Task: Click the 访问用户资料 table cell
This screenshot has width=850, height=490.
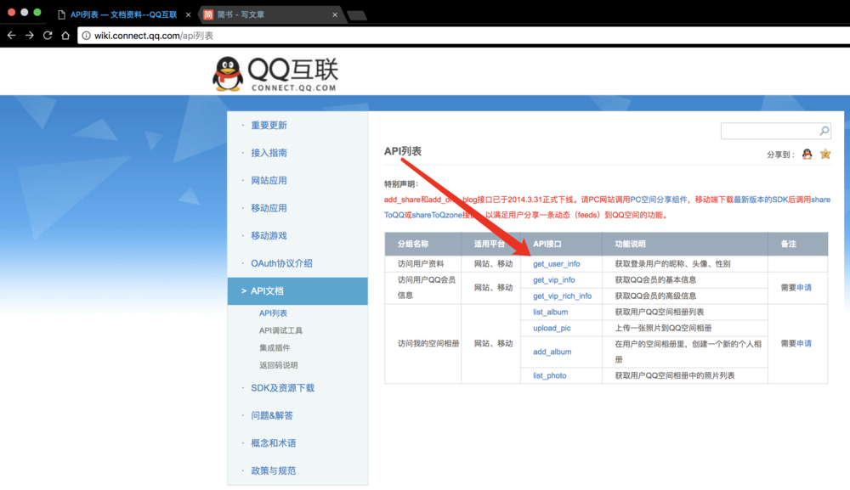Action: [x=421, y=263]
